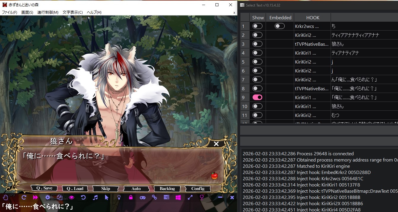Screen dimensions: 398x212
Task: Click log line 'Process 29648 is connected'
Action: coord(298,154)
